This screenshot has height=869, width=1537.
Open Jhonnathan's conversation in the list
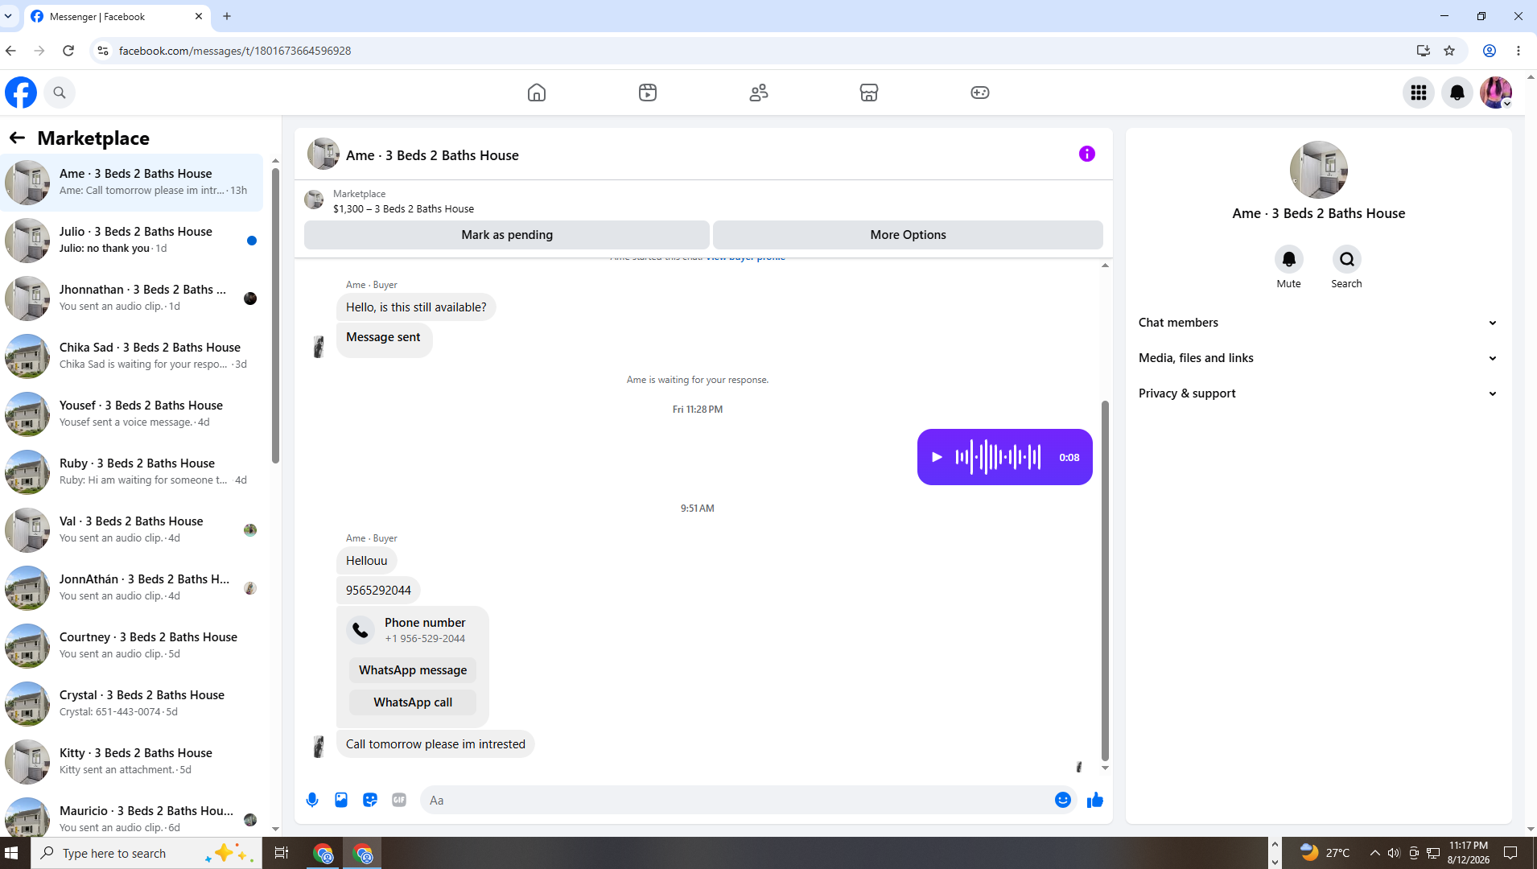(132, 299)
